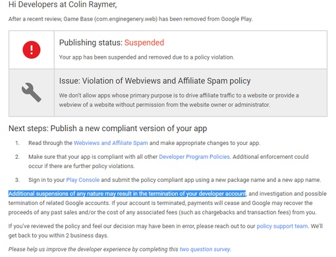The height and width of the screenshot is (257, 336).
Task: Open the two question survey link
Action: [x=205, y=249]
